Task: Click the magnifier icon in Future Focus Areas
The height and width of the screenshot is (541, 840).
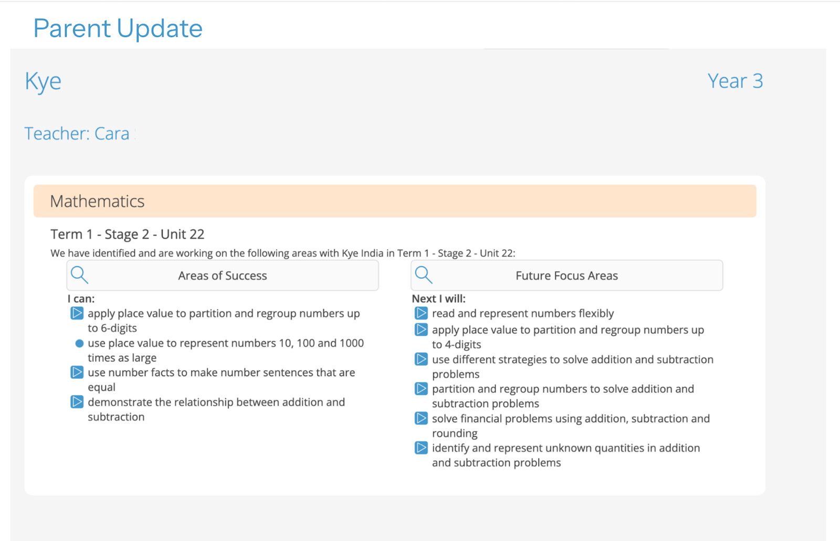Action: click(x=424, y=275)
